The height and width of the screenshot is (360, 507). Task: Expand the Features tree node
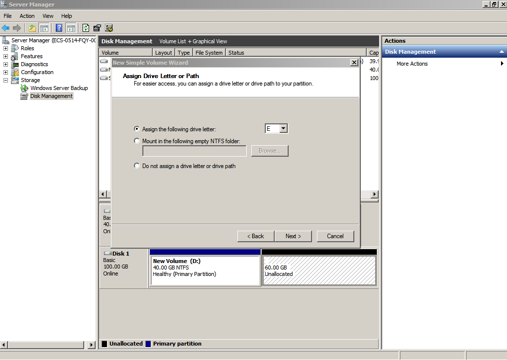(x=5, y=56)
